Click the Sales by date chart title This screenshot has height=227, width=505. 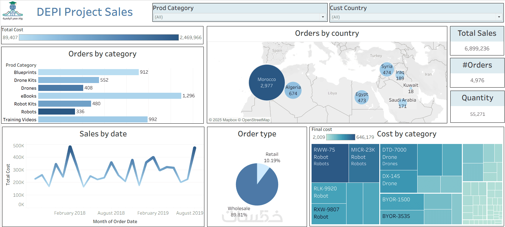pos(103,134)
